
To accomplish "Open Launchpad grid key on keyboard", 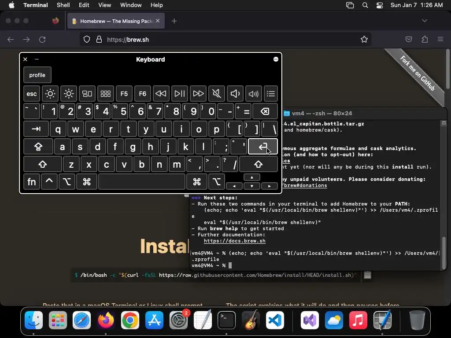I will coord(106,94).
